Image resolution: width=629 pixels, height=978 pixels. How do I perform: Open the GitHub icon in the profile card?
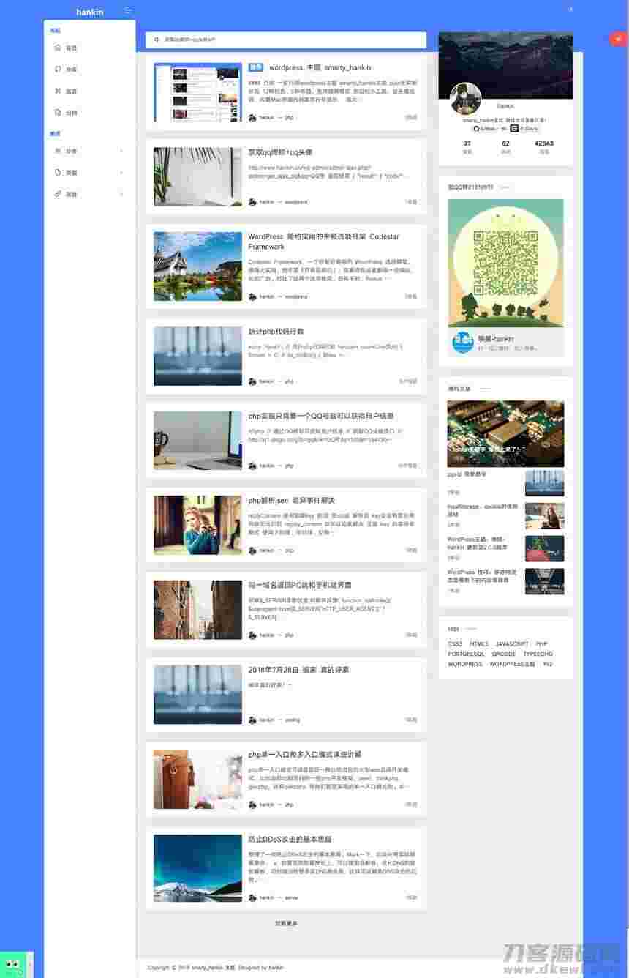(x=475, y=128)
